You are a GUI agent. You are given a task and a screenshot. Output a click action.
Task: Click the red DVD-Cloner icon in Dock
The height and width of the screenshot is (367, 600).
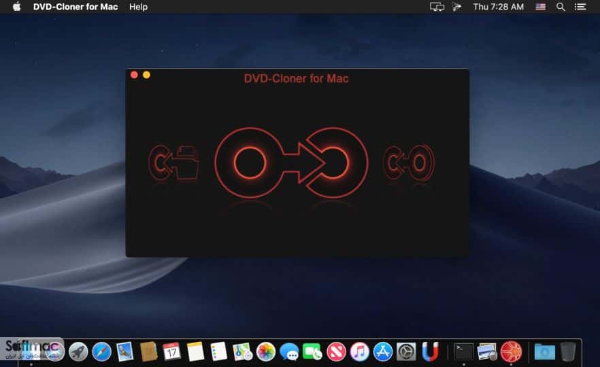tap(511, 351)
